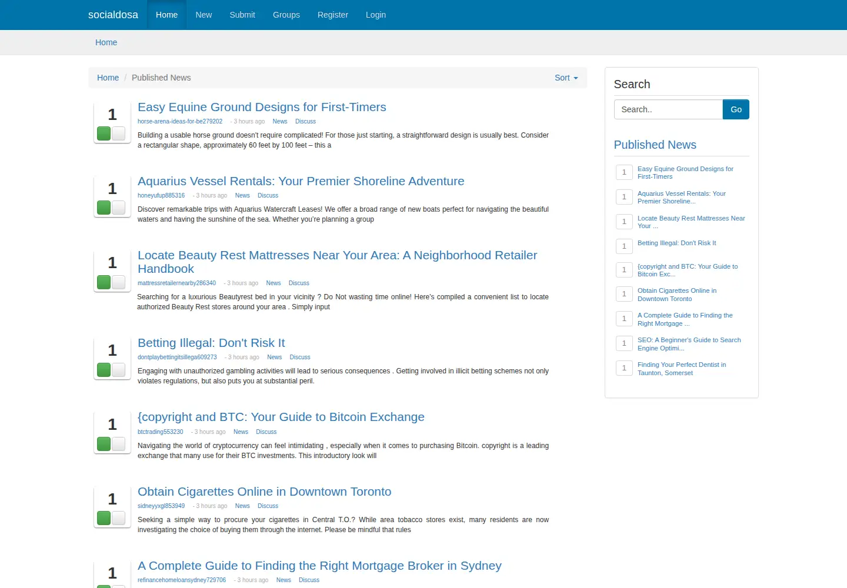This screenshot has height=588, width=847.
Task: Downvote the Betting Illegal post
Action: pyautogui.click(x=119, y=370)
